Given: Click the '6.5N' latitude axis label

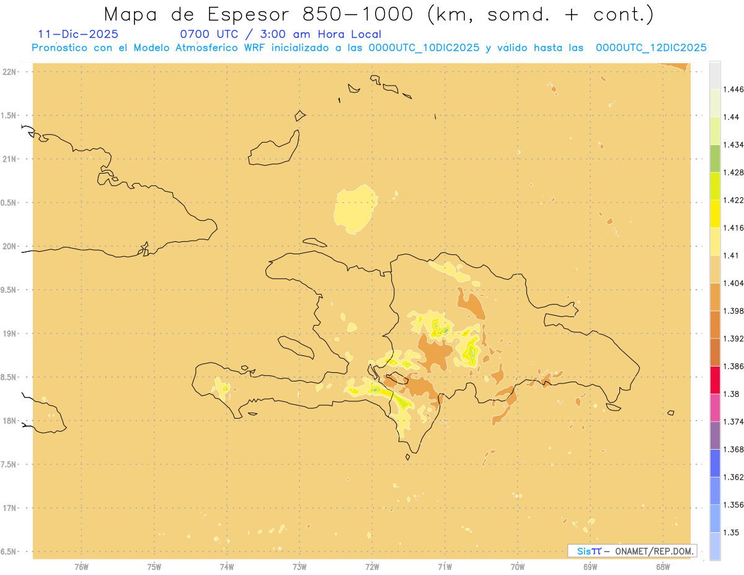Looking at the screenshot, I should click(9, 551).
